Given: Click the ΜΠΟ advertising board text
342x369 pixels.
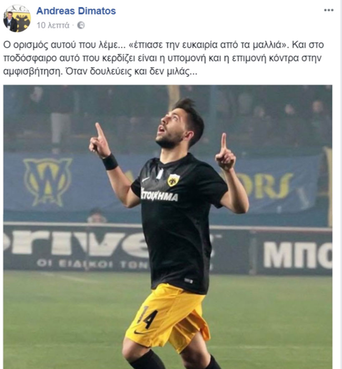Looking at the screenshot, I should click(298, 255).
